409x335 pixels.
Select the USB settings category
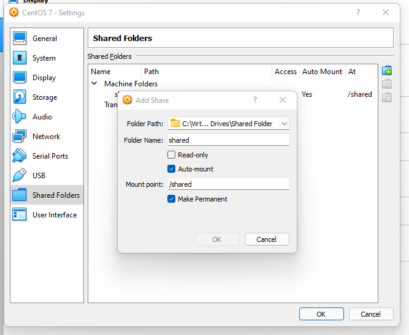(39, 176)
